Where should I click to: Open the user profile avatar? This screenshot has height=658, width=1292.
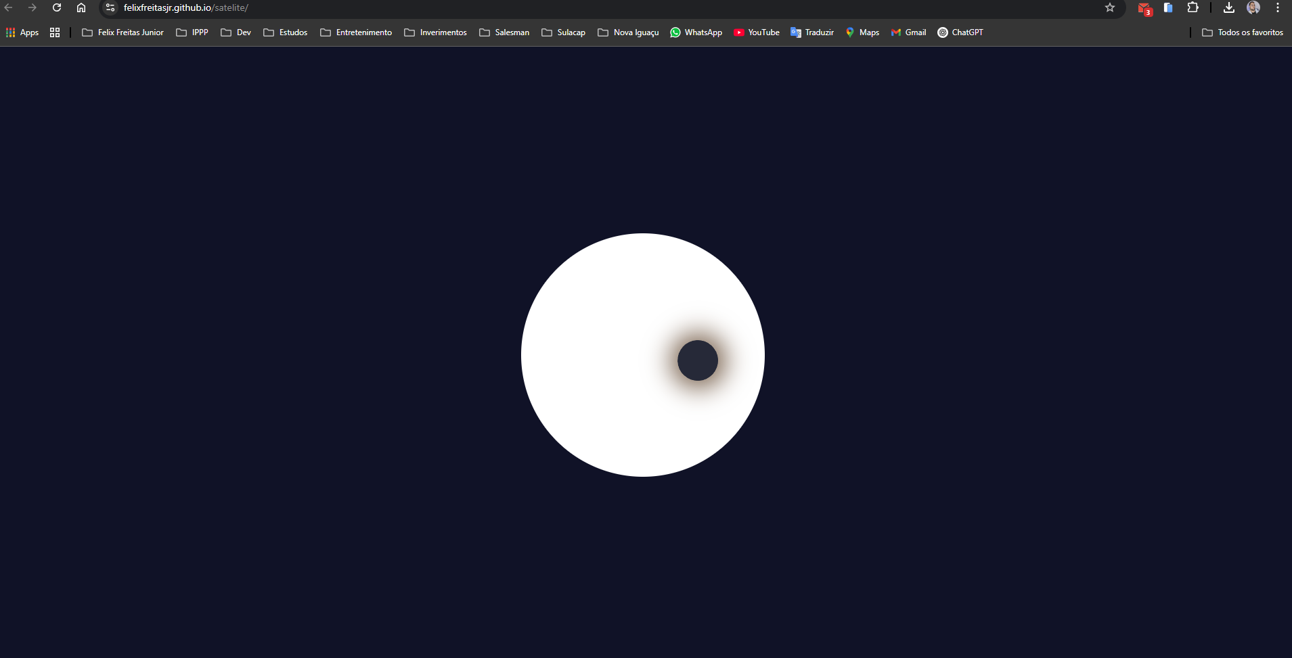click(1253, 7)
